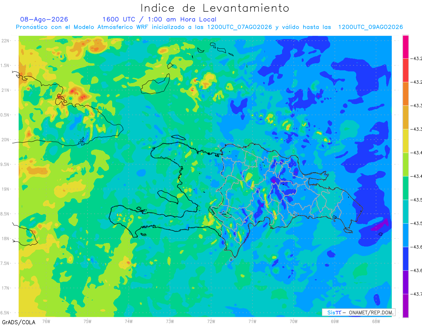Click the '70W' longitude label
Image resolution: width=422 pixels, height=326 pixels.
coord(293,321)
